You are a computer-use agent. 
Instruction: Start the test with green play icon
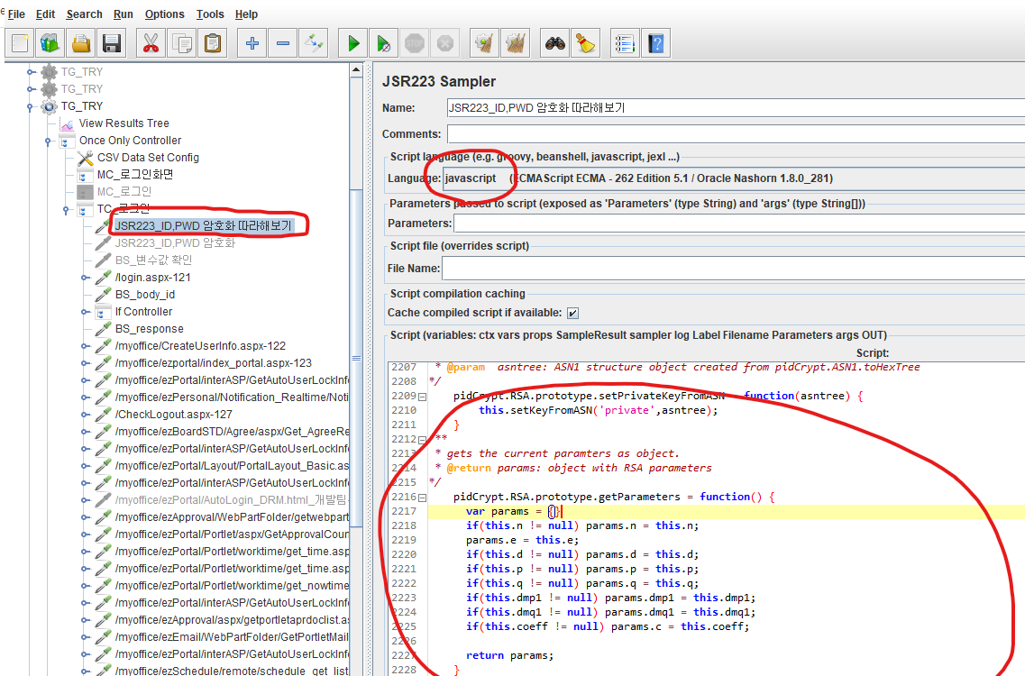353,44
